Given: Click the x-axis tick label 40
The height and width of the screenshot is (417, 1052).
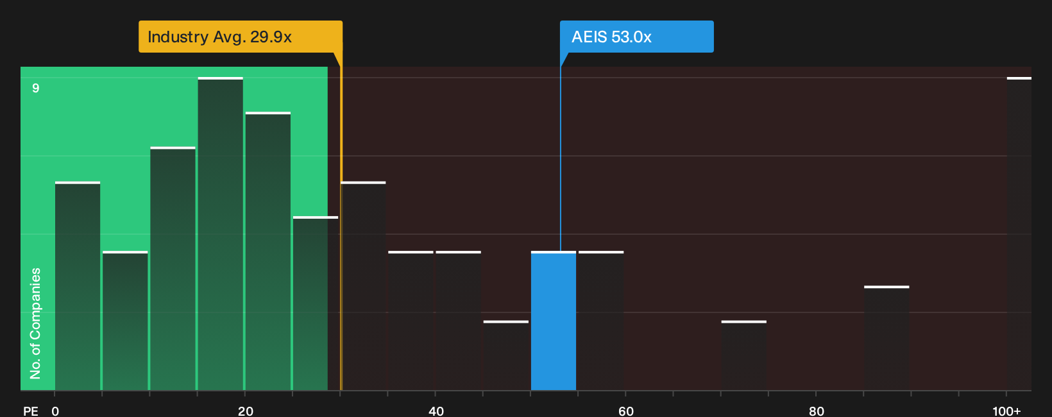Looking at the screenshot, I should pos(436,411).
